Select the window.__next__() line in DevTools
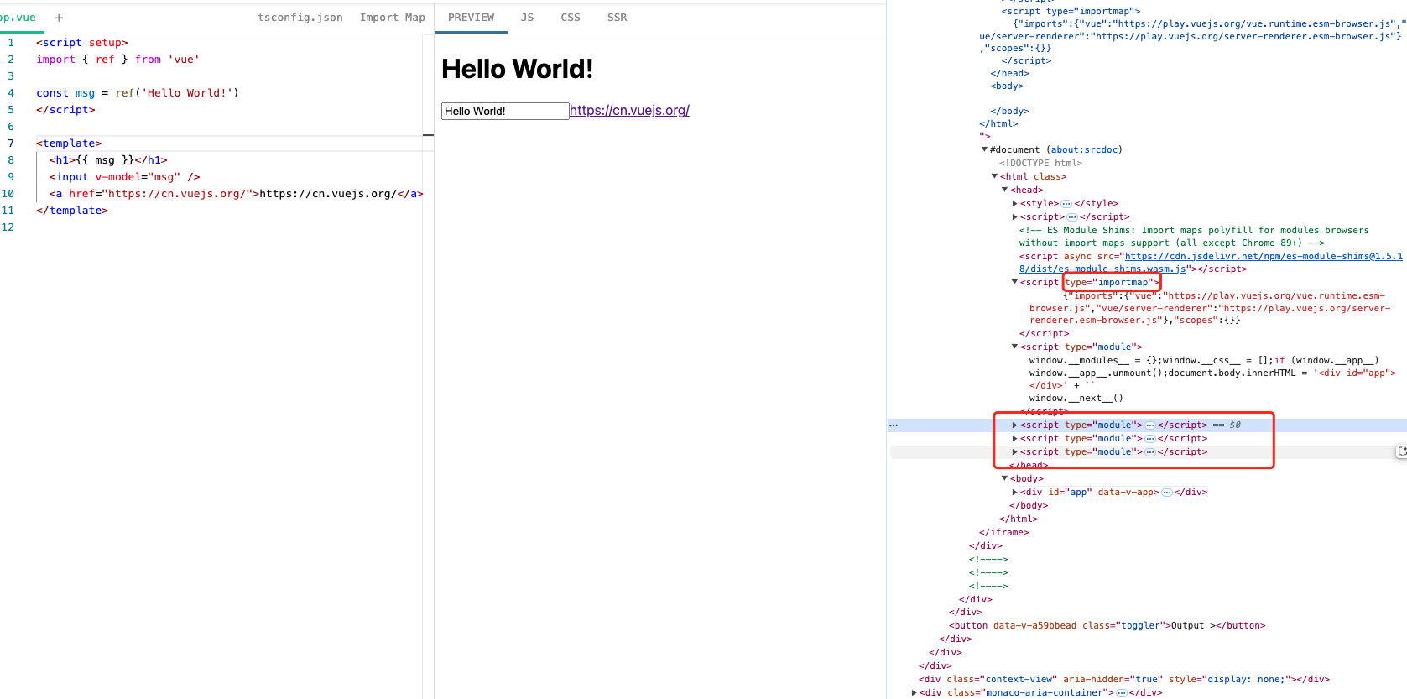Viewport: 1407px width, 699px height. point(1076,399)
